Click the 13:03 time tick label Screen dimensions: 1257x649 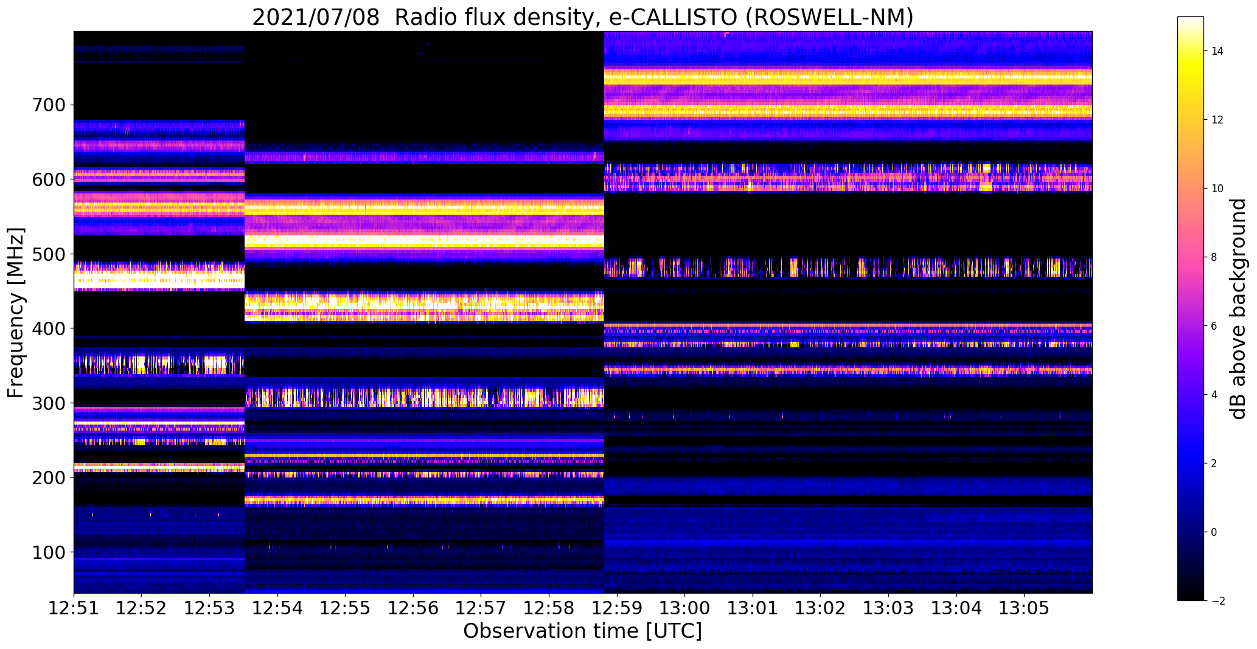point(888,608)
